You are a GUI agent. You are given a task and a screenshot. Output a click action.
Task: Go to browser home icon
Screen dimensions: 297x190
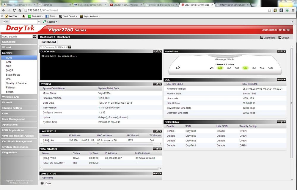pos(20,10)
